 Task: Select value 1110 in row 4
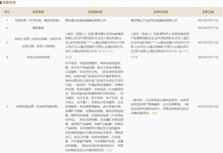click(x=134, y=57)
